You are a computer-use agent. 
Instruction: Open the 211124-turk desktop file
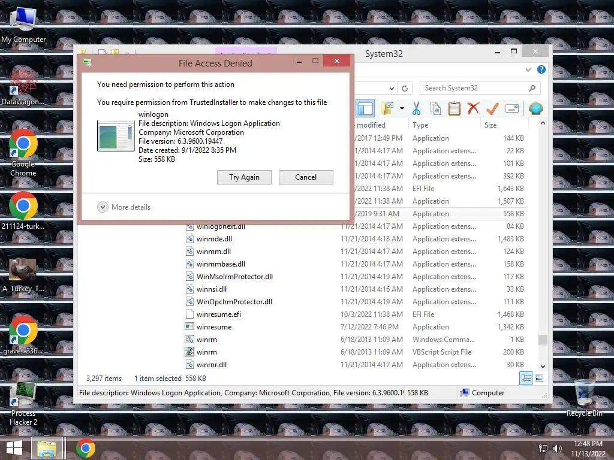[x=23, y=211]
